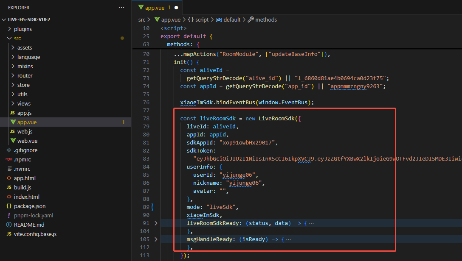The image size is (462, 261).
Task: Click the Vue icon beside web.vue
Action: (13, 141)
